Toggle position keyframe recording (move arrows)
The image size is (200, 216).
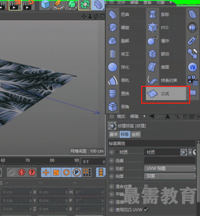(x=46, y=173)
